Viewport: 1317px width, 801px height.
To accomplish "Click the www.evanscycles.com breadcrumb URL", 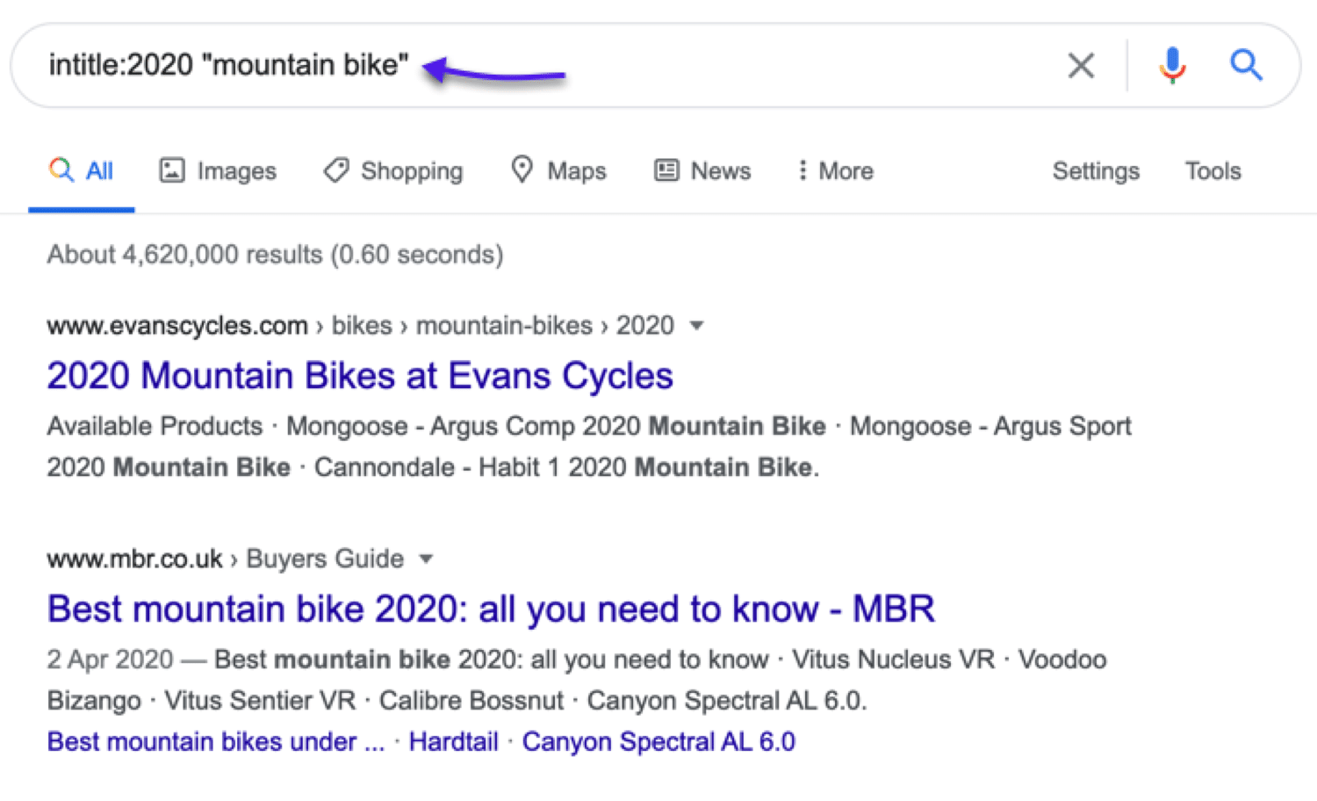I will pos(177,326).
